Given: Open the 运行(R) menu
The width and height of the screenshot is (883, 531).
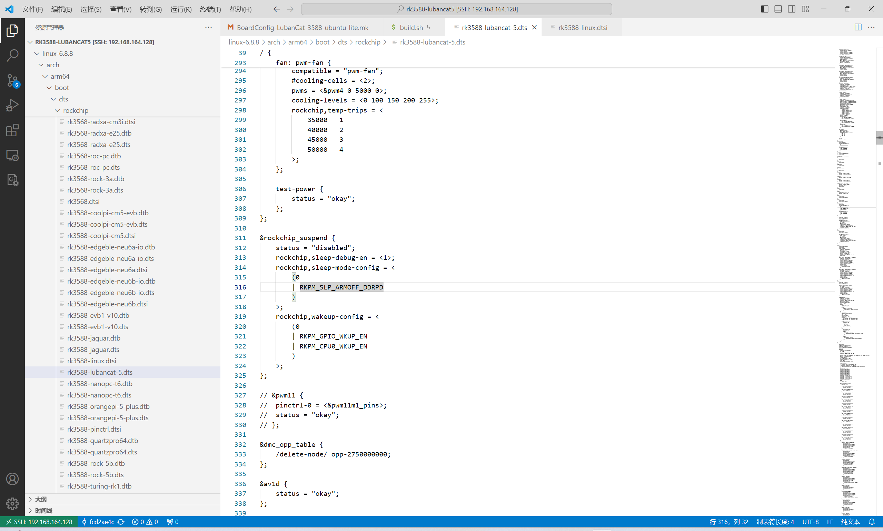Looking at the screenshot, I should pos(181,9).
